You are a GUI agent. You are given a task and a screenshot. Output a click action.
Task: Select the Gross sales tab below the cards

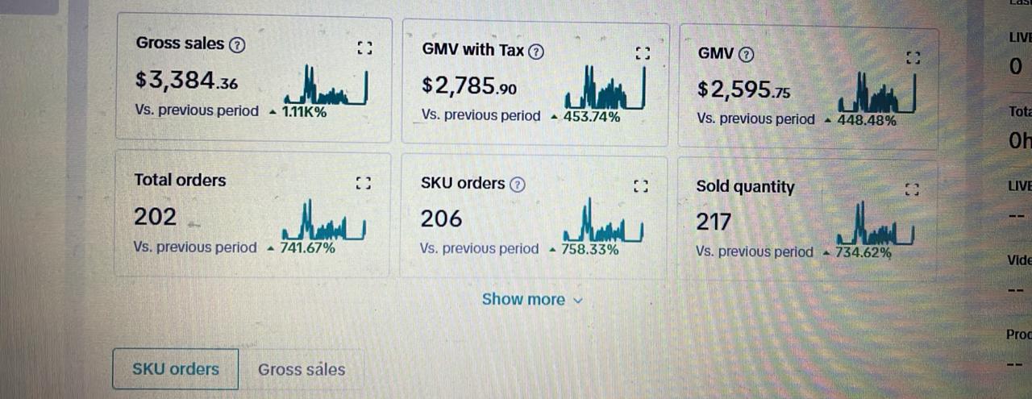(302, 370)
